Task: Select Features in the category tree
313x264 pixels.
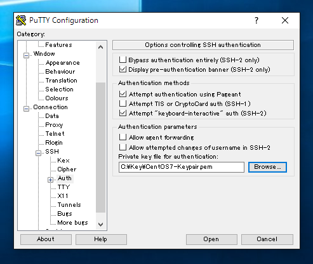Action: (x=58, y=45)
